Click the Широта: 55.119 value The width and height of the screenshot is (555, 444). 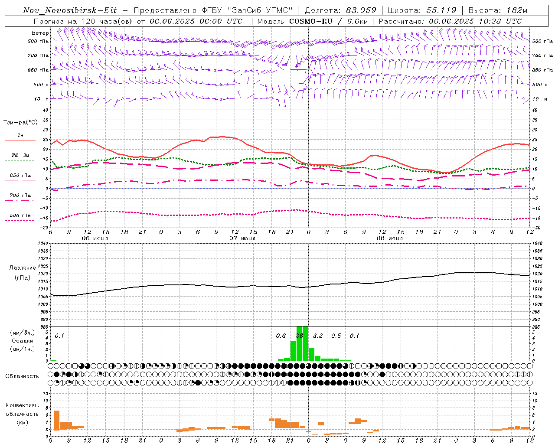422,10
